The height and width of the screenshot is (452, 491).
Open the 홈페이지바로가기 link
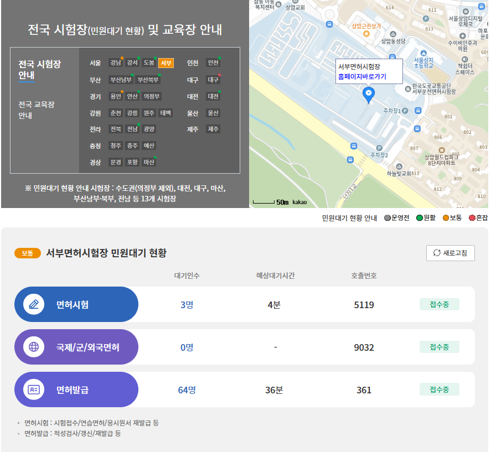pos(362,77)
